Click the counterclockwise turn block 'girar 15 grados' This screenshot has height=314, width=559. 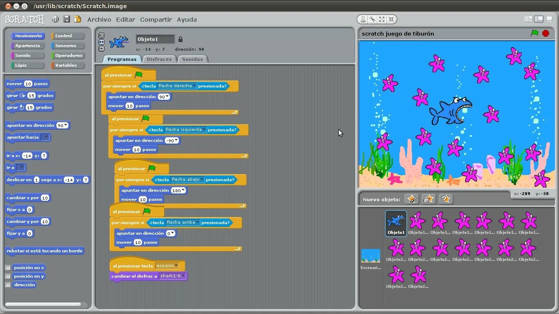click(x=29, y=107)
